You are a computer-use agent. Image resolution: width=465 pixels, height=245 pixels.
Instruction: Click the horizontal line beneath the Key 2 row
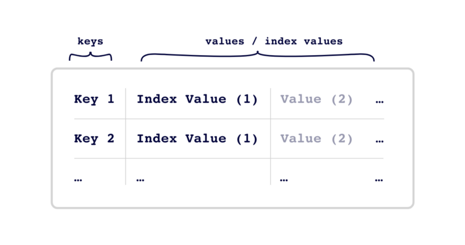point(229,158)
